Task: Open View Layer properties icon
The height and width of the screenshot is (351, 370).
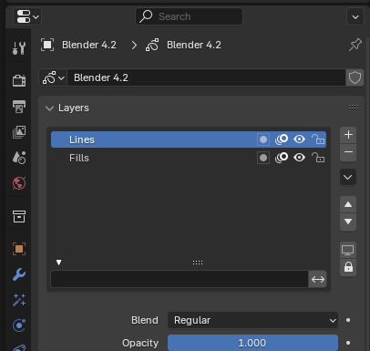Action: (19, 132)
